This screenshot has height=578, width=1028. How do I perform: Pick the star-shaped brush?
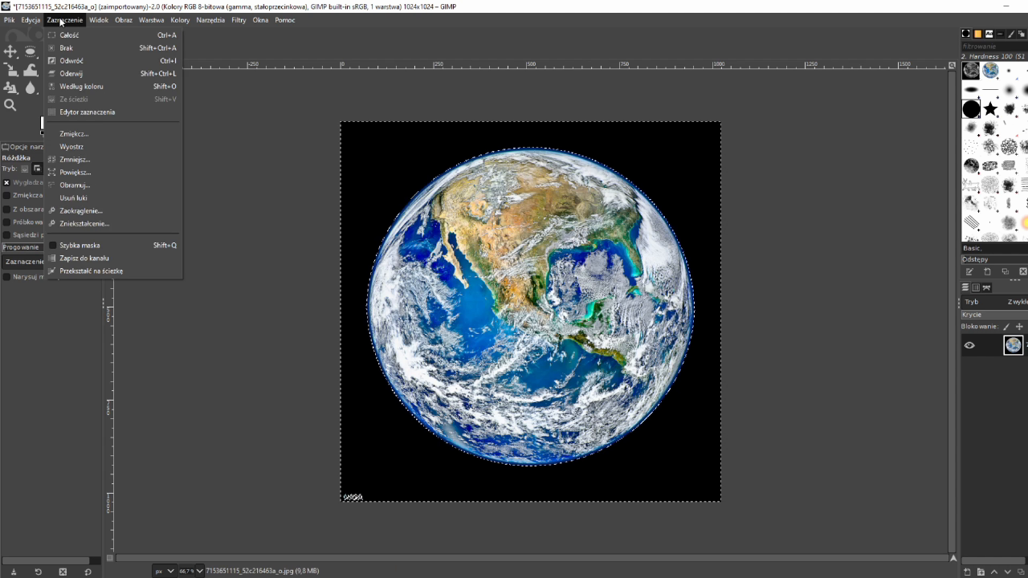pos(990,108)
